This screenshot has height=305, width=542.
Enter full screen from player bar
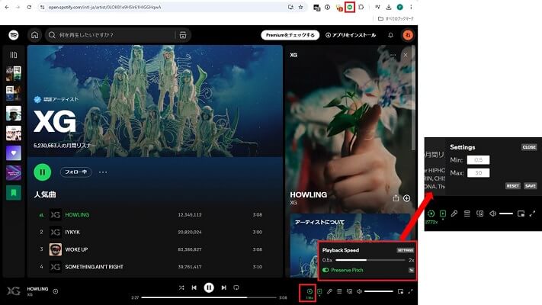tap(410, 291)
